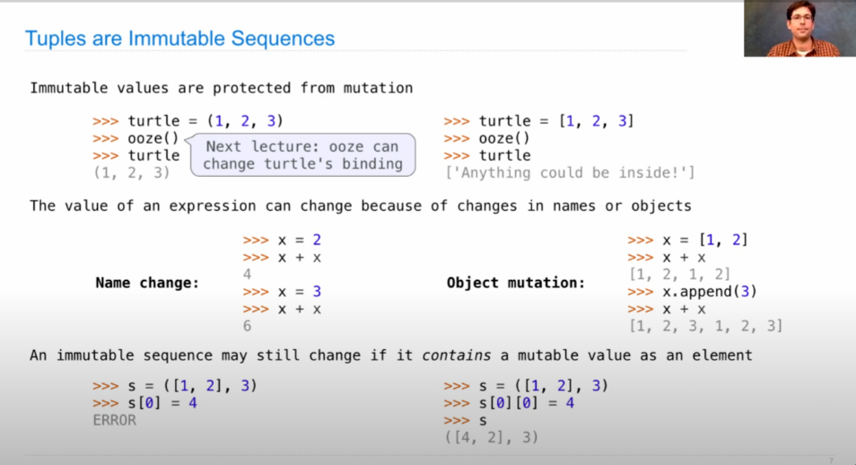The image size is (856, 465).
Task: Select the 'turtle = [1, 2, 3]' code line
Action: pyautogui.click(x=539, y=121)
